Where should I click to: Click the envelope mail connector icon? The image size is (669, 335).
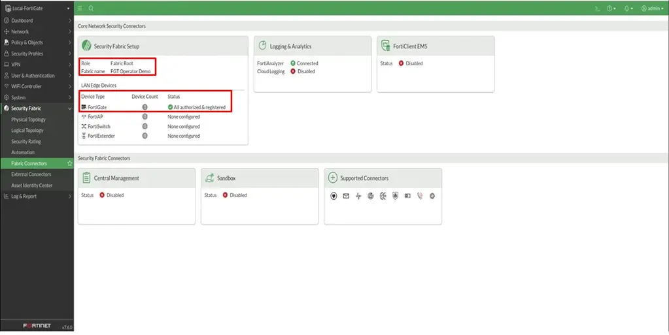(x=346, y=196)
